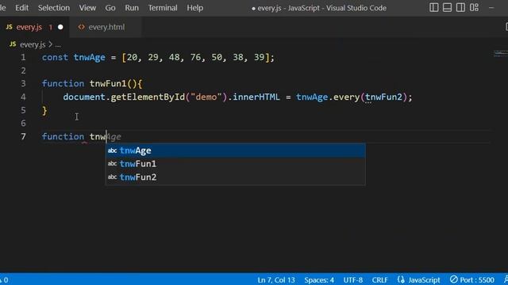Change line ending via CRLF status item

point(379,279)
